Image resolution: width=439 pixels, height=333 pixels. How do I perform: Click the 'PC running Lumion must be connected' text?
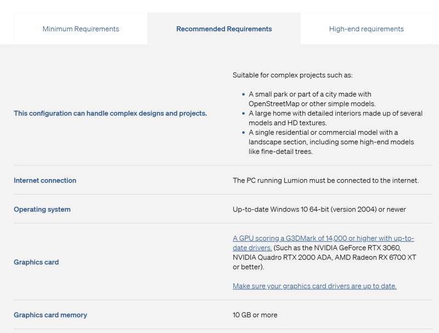(325, 180)
